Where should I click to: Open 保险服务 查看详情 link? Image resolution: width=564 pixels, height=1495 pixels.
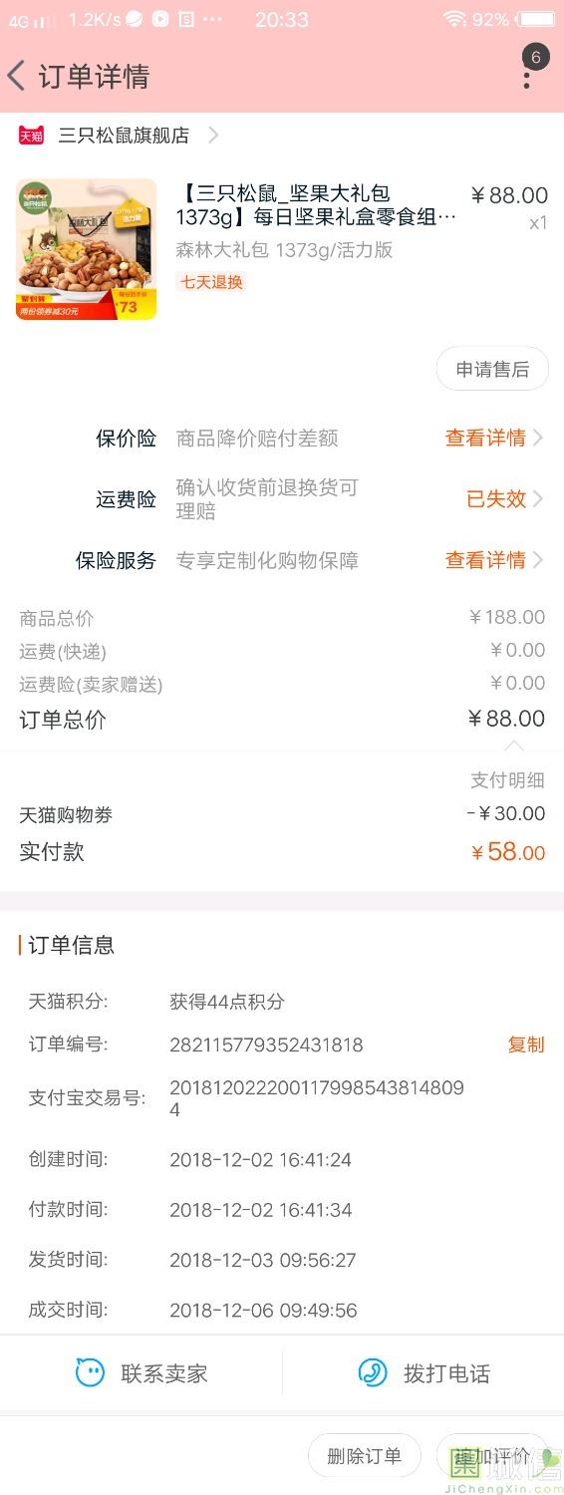pos(485,560)
